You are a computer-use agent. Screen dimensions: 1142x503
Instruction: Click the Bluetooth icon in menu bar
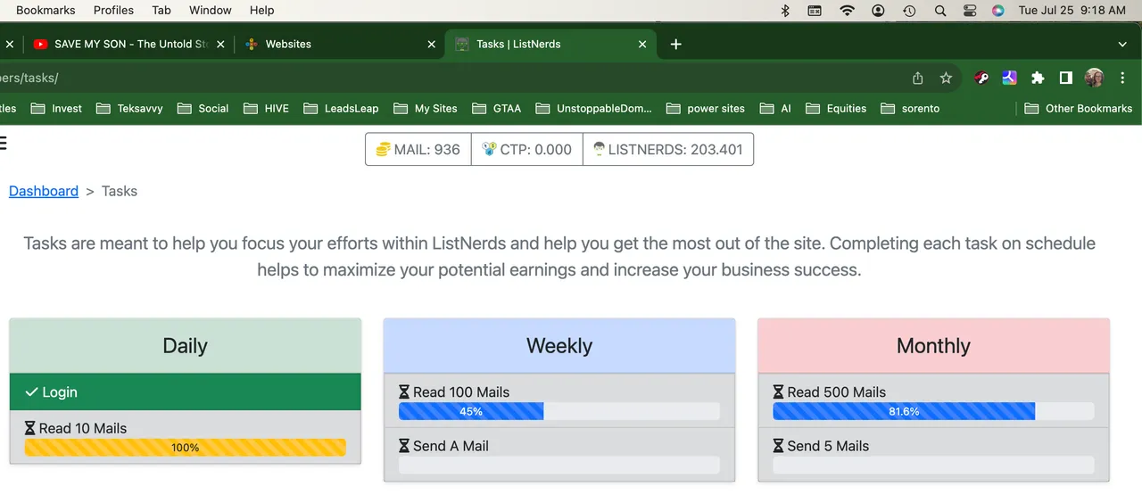(x=786, y=11)
